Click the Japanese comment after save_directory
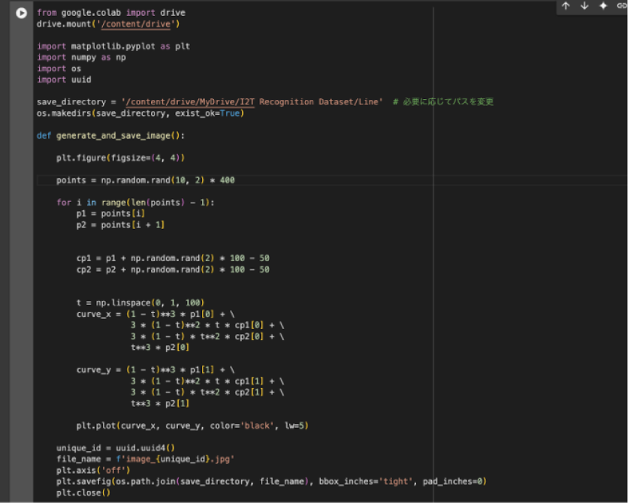The width and height of the screenshot is (628, 503). (x=443, y=102)
